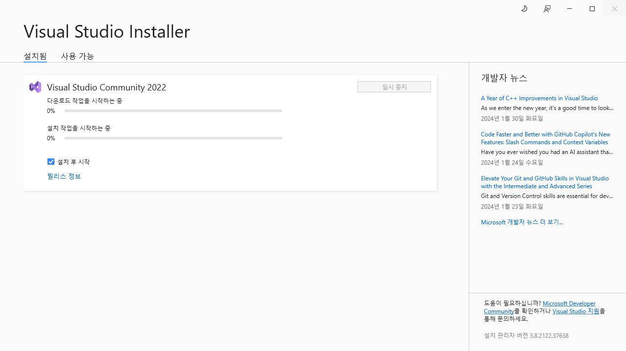Click the 설치 작업을 시작하는 중 status text
This screenshot has width=626, height=351.
[79, 128]
